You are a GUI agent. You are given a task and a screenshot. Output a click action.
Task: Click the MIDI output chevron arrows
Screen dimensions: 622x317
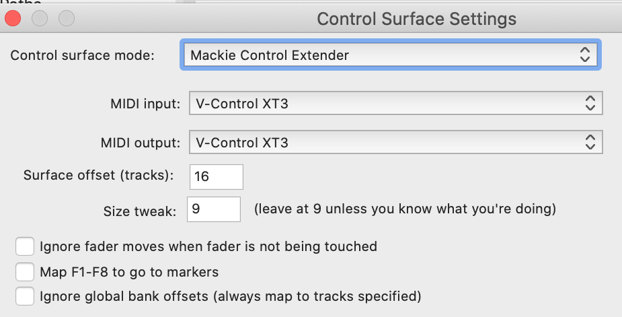[x=590, y=143]
